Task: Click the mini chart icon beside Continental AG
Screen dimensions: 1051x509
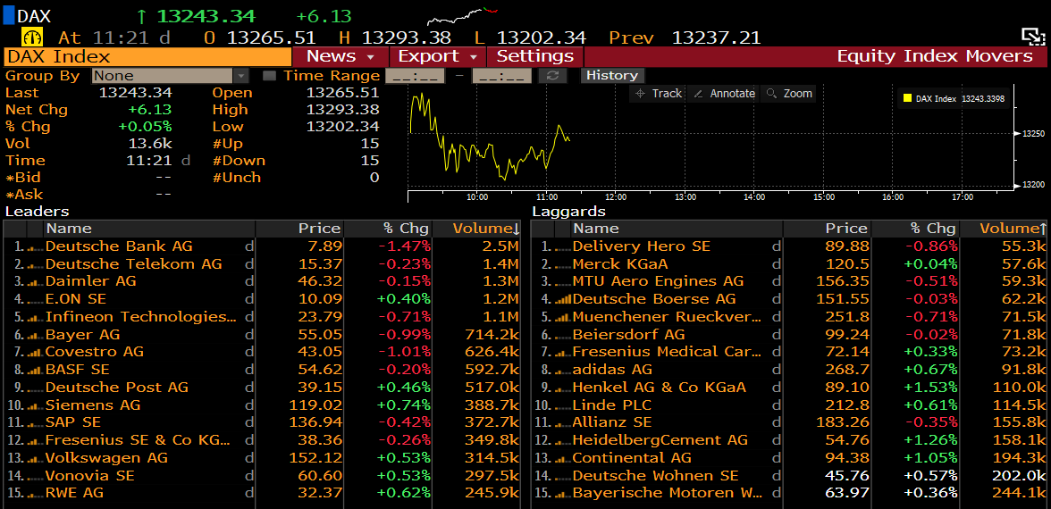Action: (x=562, y=458)
